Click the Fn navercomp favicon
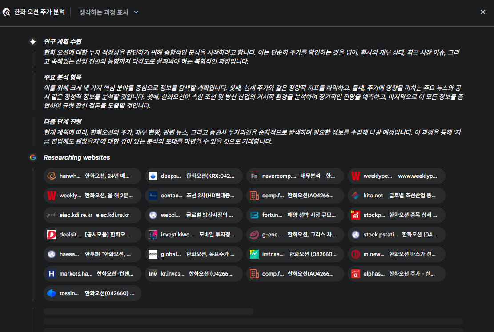494x332 pixels. [254, 176]
